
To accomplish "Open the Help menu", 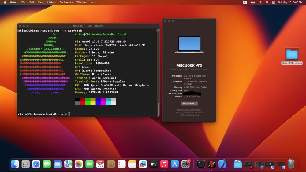I will click(92, 2).
